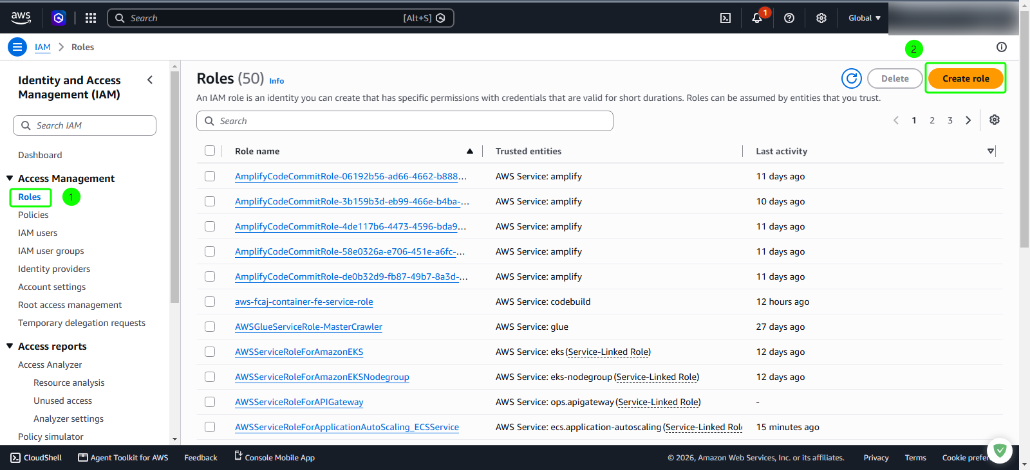The image size is (1030, 470).
Task: Open Agent Toolkit for AWS
Action: (123, 458)
